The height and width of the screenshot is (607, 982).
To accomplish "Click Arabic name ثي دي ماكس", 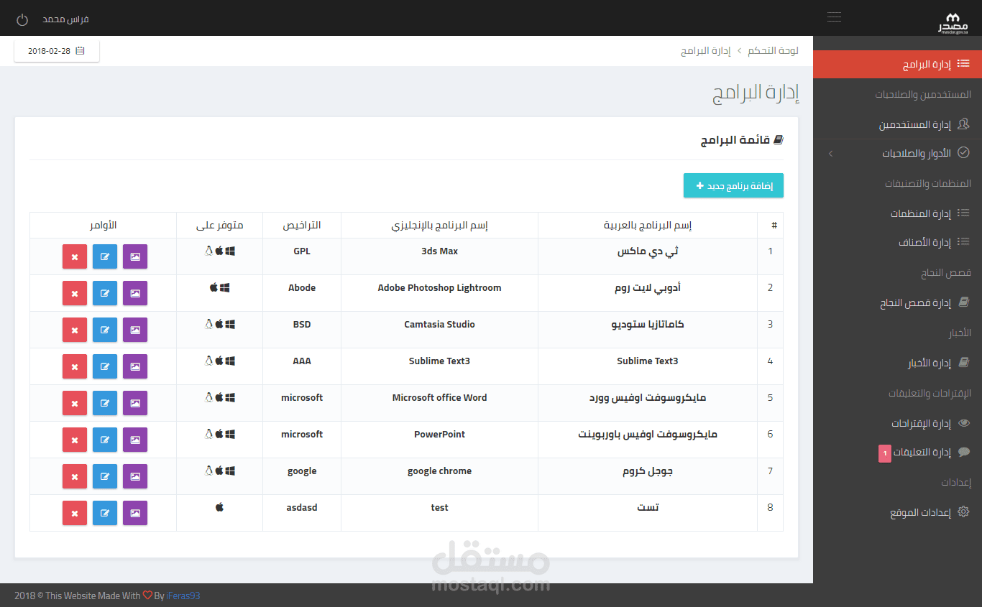I will (x=648, y=251).
